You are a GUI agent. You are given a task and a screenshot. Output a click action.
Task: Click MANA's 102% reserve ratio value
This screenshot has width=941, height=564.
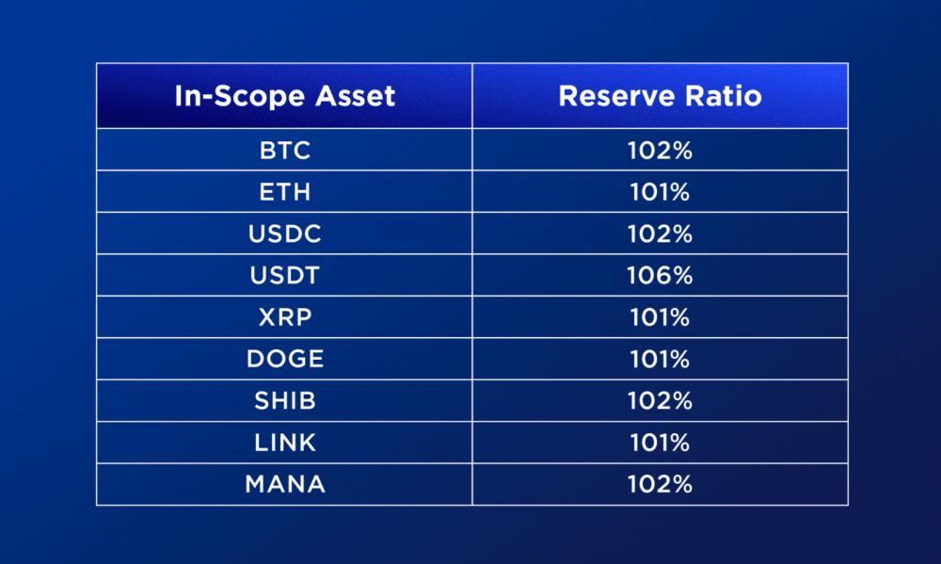coord(661,484)
